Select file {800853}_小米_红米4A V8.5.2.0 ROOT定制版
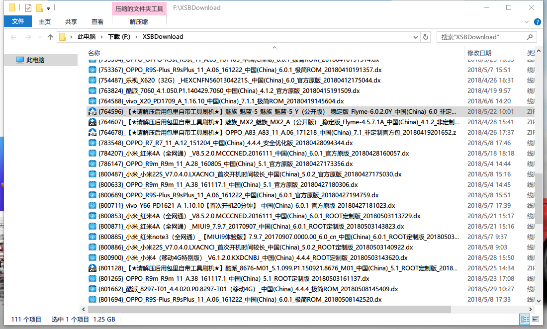Screen dimensions: 547x329 (260, 216)
